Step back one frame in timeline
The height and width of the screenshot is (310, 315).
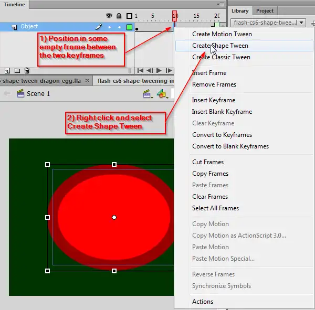(x=150, y=70)
